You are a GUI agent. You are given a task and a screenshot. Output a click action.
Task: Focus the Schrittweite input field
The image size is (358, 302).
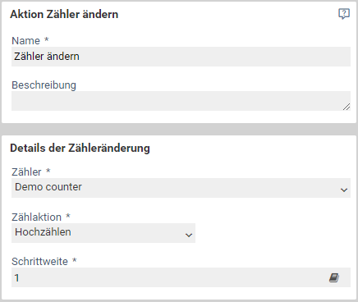(x=181, y=277)
